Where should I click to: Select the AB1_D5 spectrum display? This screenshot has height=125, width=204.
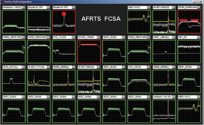tap(189, 52)
